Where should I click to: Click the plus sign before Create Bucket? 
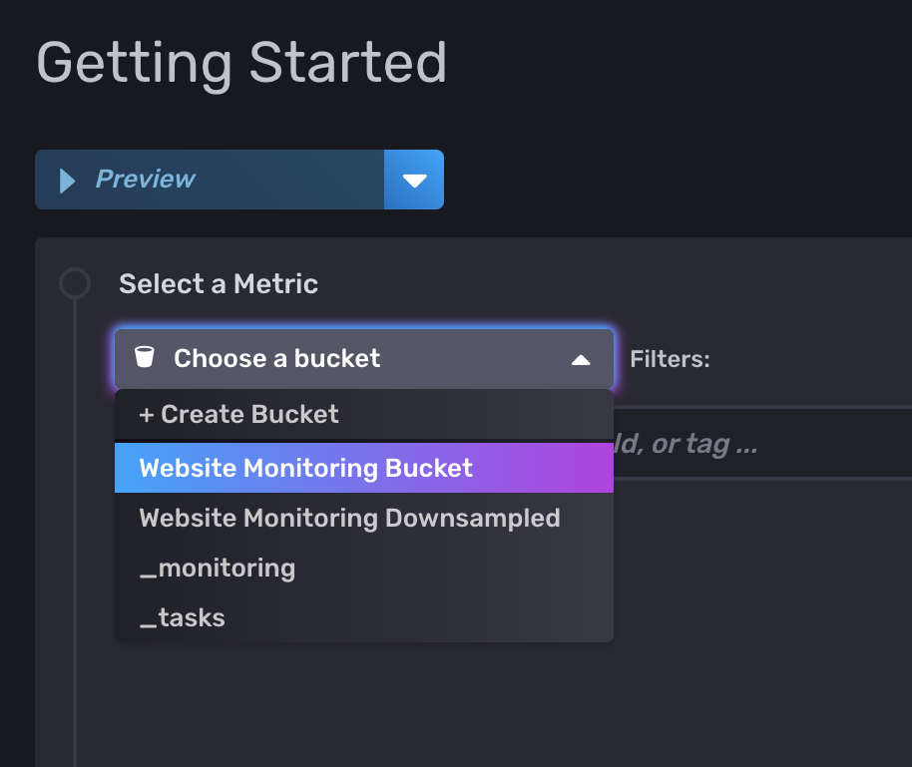147,415
